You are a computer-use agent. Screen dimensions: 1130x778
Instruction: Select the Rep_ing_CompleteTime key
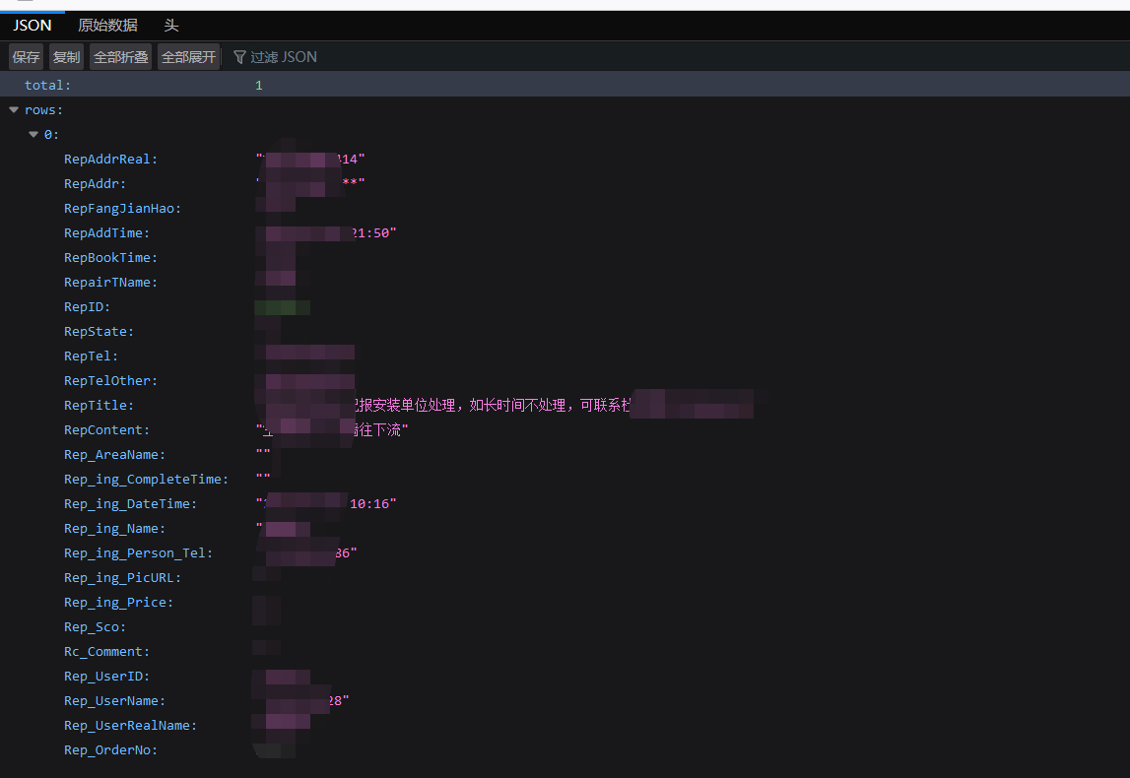pos(146,480)
